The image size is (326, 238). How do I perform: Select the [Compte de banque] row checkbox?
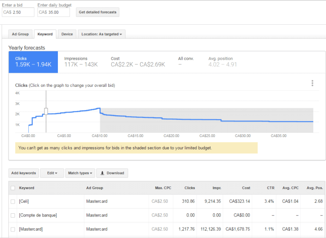tap(13, 215)
